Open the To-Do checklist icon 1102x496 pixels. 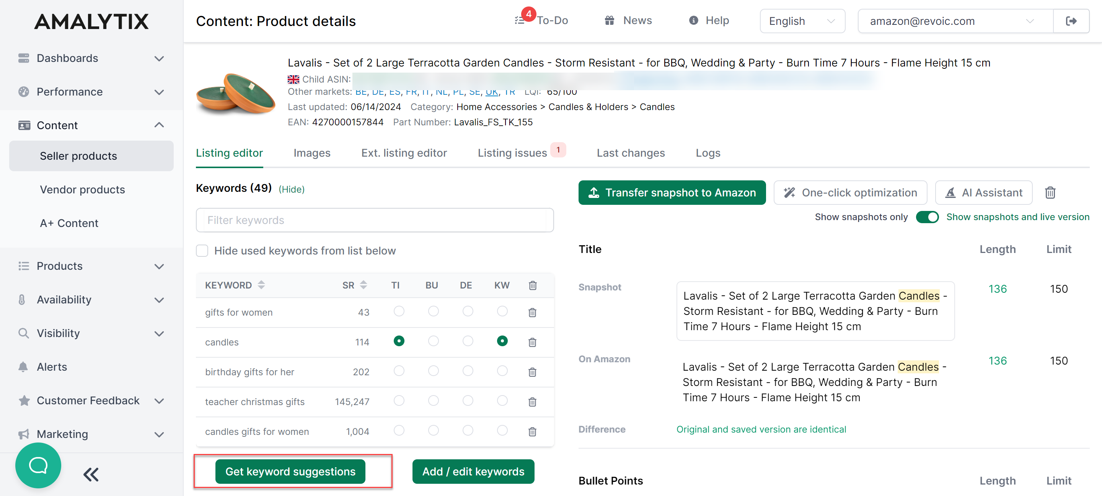click(520, 19)
